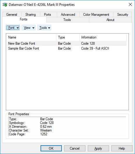Switch to the General tab
This screenshot has width=135, height=154.
click(12, 15)
